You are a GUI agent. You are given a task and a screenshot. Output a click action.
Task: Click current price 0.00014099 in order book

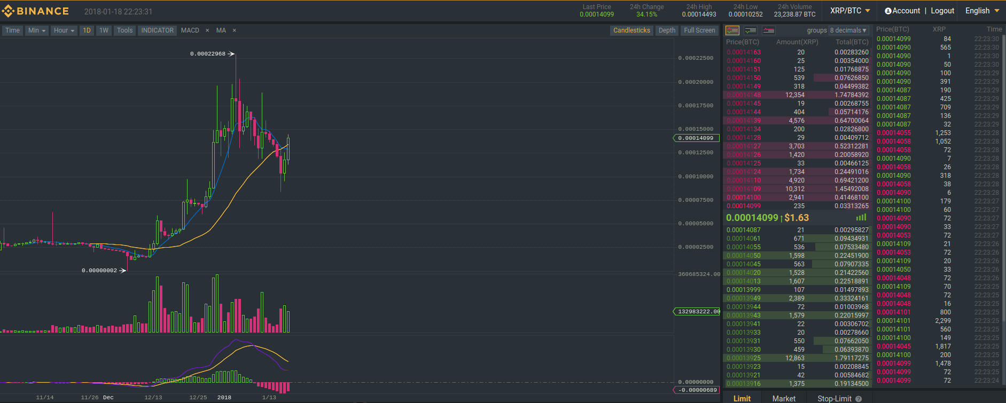tap(752, 218)
